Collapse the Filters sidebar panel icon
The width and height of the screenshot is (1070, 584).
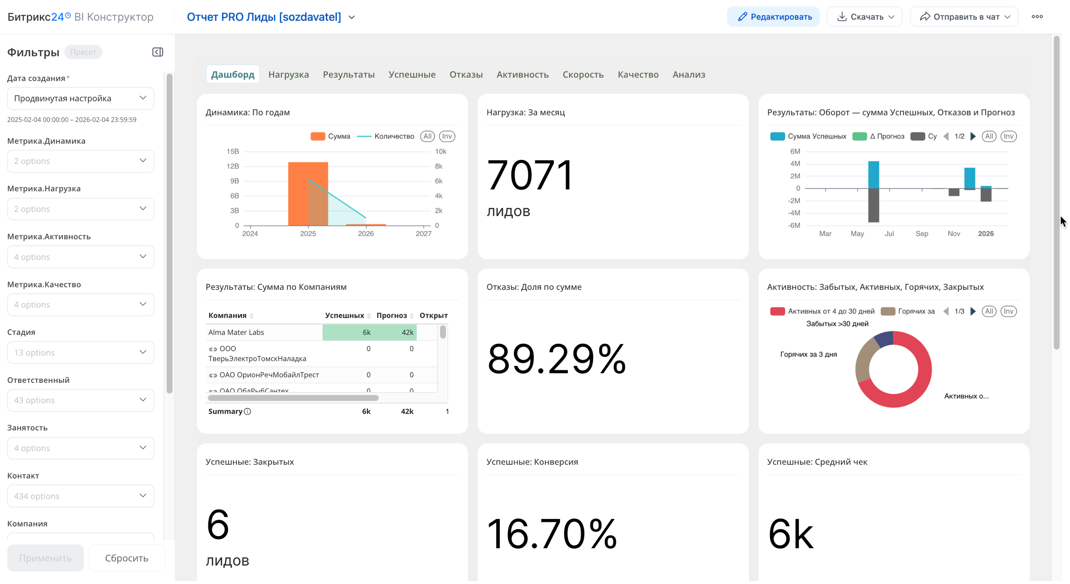pyautogui.click(x=158, y=52)
